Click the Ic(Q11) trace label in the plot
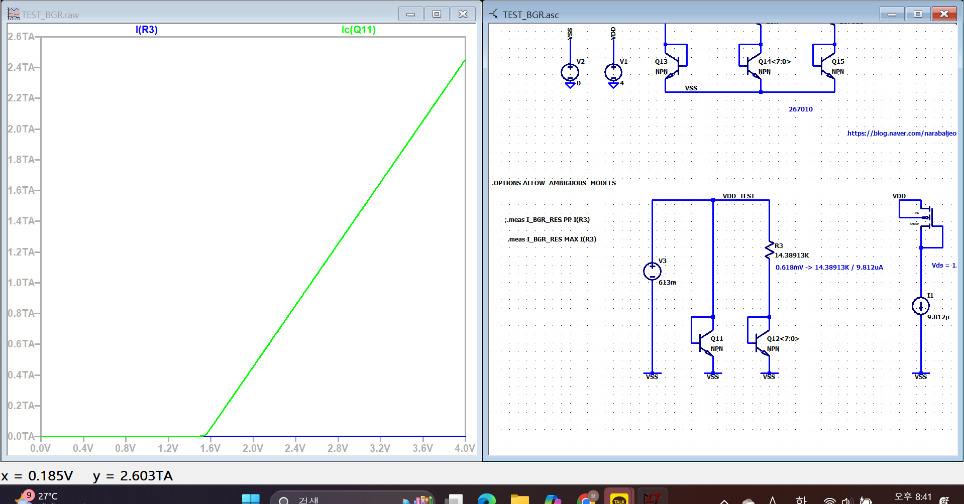 [x=359, y=30]
